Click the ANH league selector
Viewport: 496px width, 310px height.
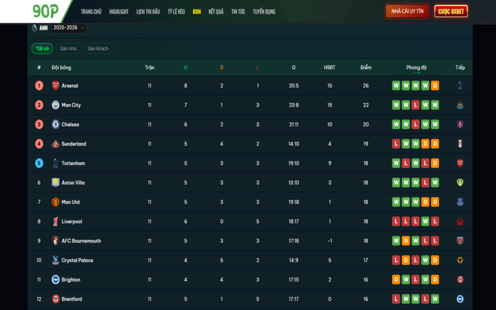tap(39, 28)
